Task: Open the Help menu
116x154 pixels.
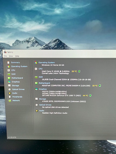Action: coord(17,56)
